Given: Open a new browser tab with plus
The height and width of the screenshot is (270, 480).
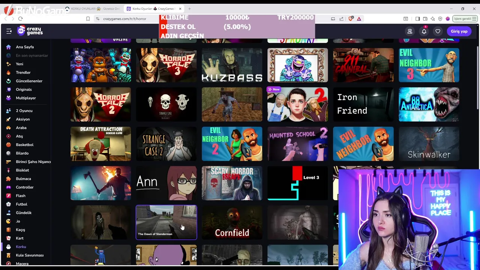Looking at the screenshot, I should (189, 9).
